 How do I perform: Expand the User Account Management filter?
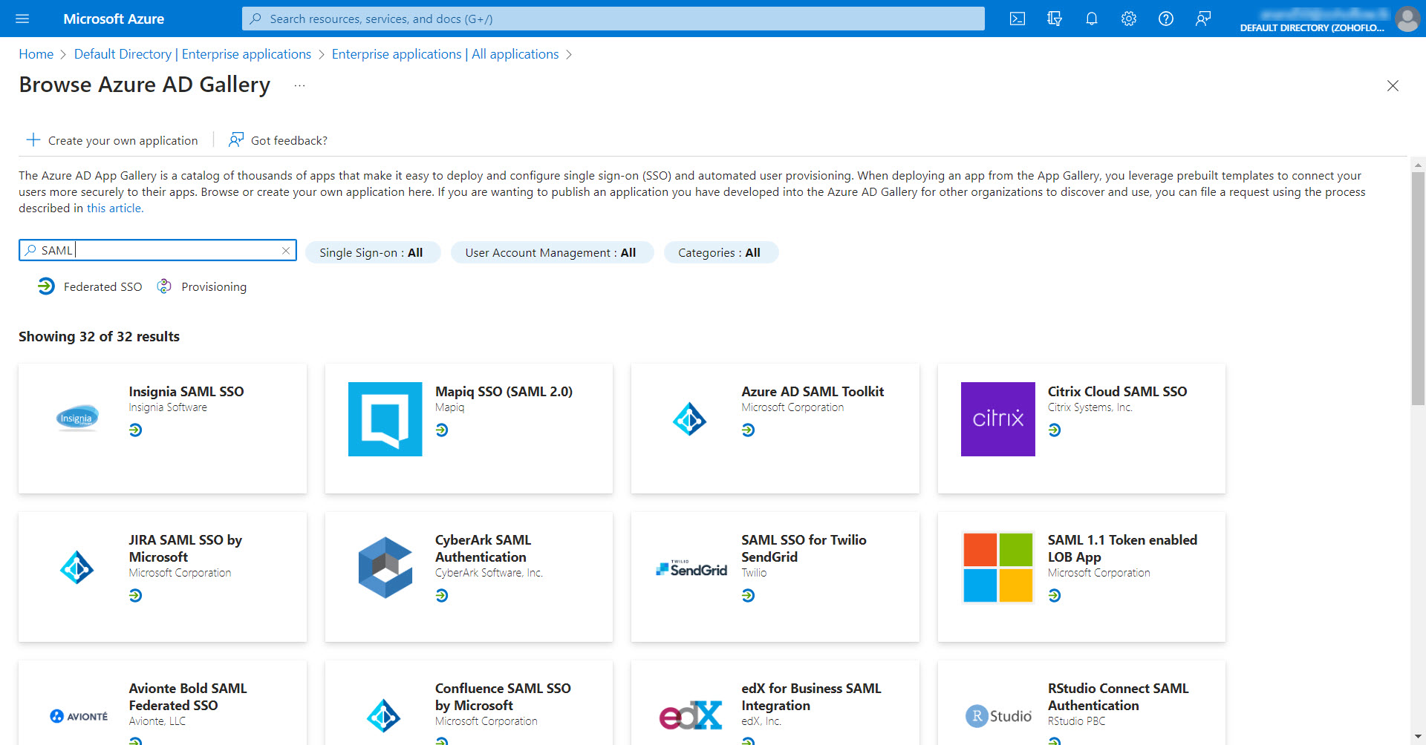point(551,252)
